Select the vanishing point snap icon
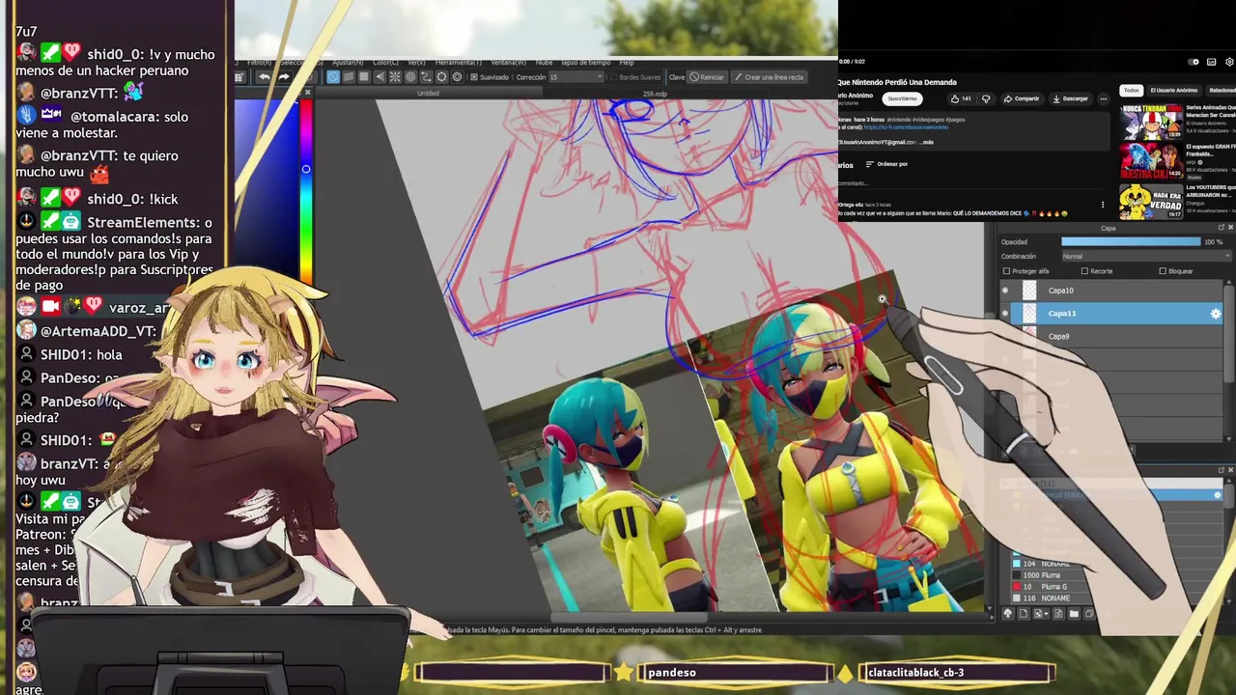1236x695 pixels. (379, 76)
